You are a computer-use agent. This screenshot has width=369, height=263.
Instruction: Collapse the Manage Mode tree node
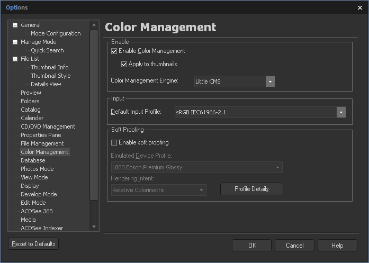(x=15, y=42)
